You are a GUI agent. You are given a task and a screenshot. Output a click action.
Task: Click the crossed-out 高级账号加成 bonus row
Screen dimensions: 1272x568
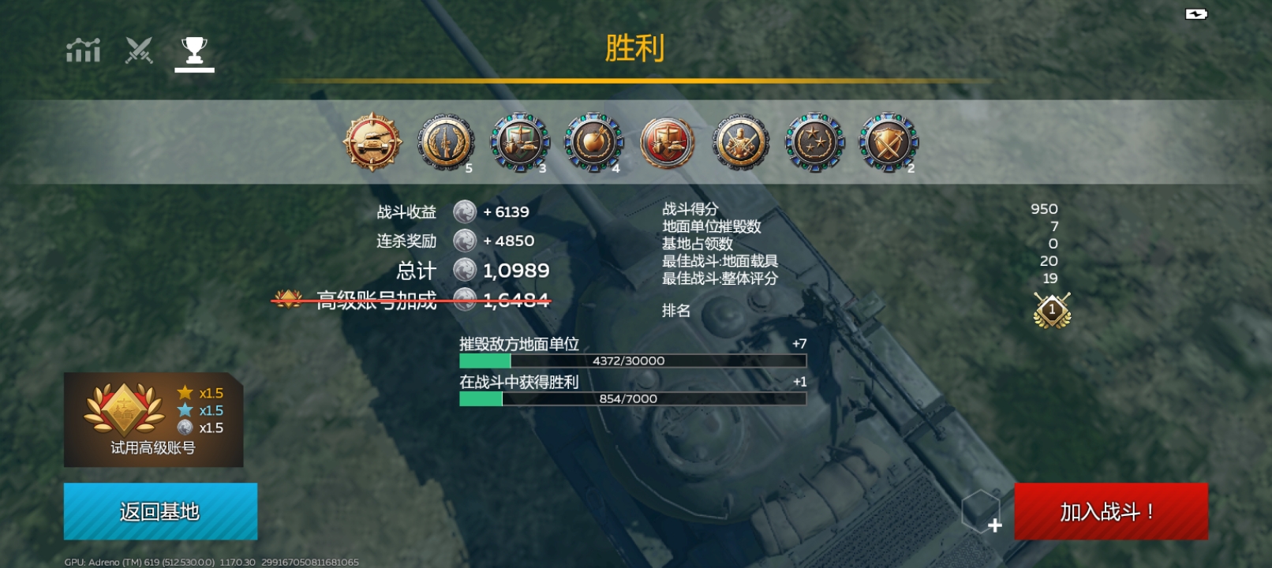click(411, 300)
